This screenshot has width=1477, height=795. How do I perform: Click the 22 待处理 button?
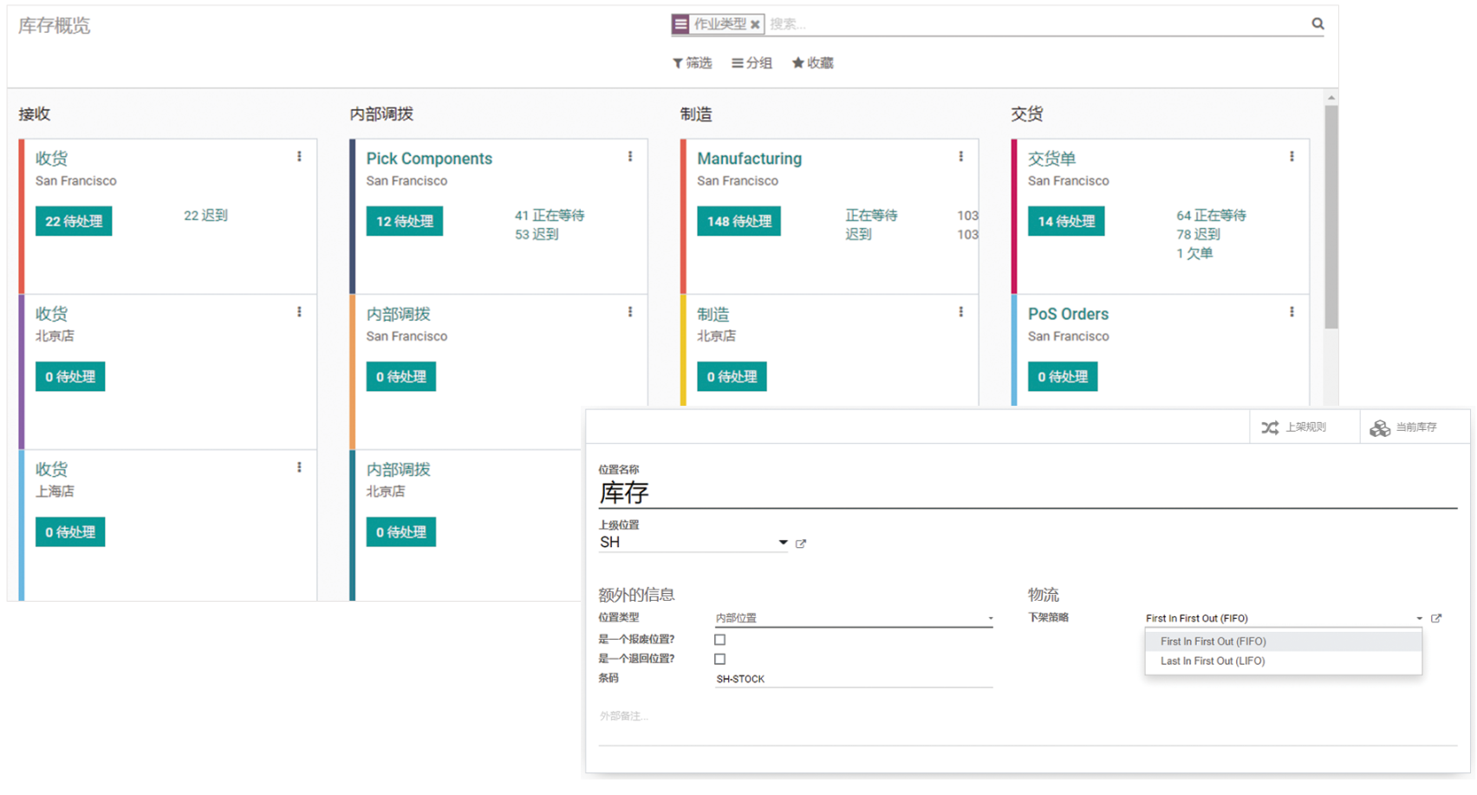74,221
